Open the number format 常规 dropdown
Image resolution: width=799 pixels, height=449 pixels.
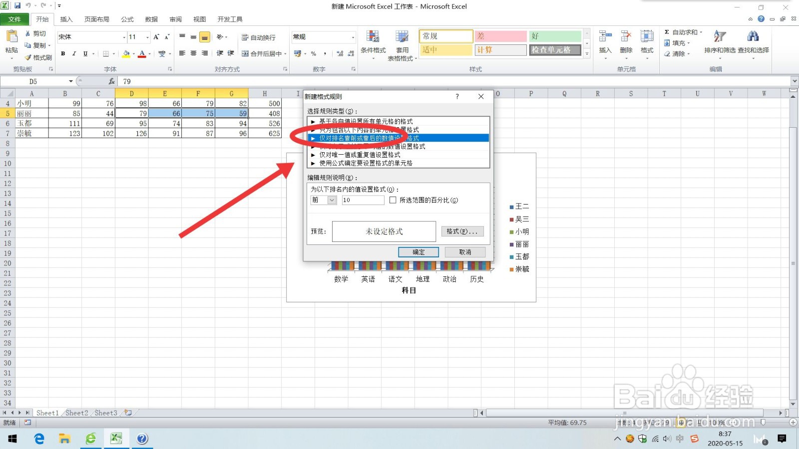(353, 37)
